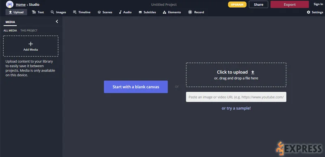Open the Home breadcrumb link
Image resolution: width=325 pixels, height=157 pixels.
[x=21, y=4]
